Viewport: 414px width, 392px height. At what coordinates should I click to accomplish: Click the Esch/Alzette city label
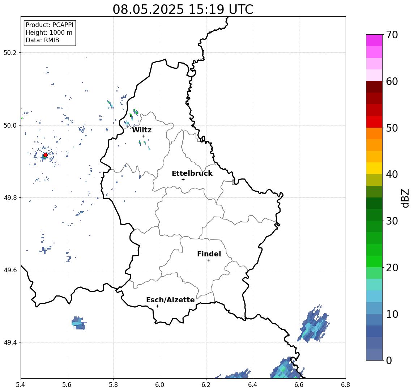(170, 300)
